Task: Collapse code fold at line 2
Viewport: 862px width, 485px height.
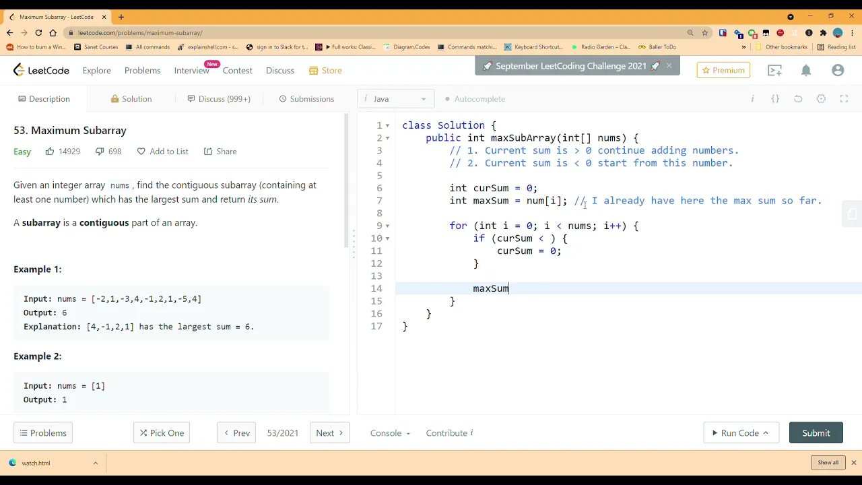Action: (387, 138)
